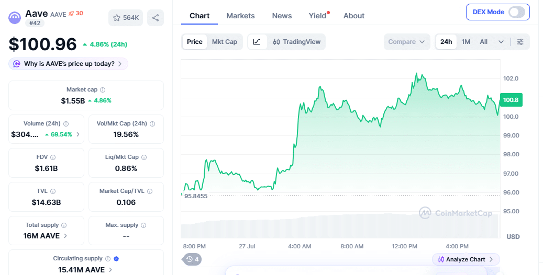543x275 pixels.
Task: Click the $100.96 price text
Action: (42, 44)
